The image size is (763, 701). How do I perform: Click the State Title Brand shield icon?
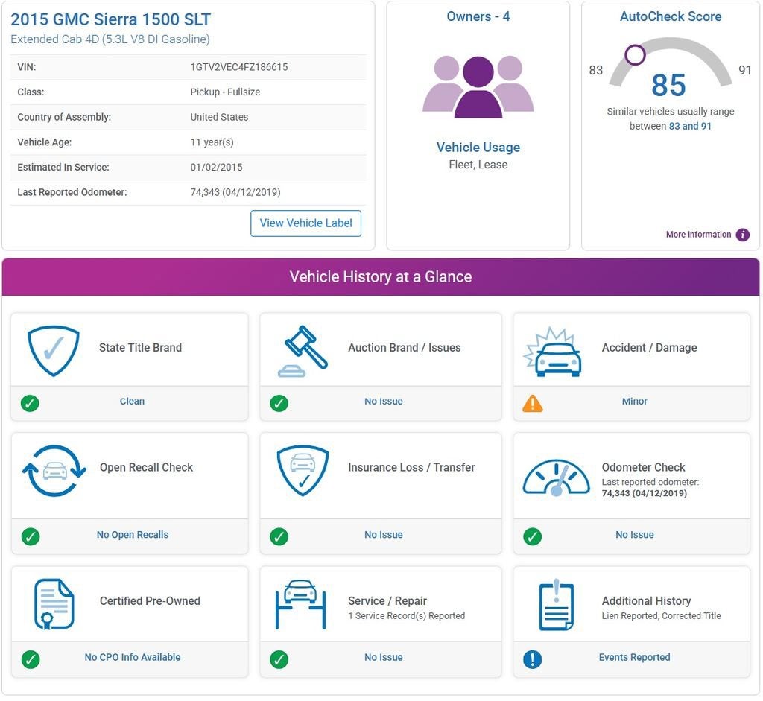[x=54, y=350]
